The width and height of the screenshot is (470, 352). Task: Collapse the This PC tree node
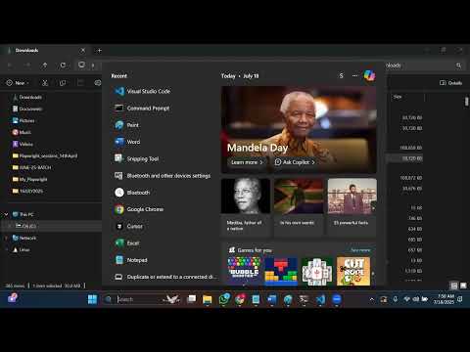click(x=6, y=214)
